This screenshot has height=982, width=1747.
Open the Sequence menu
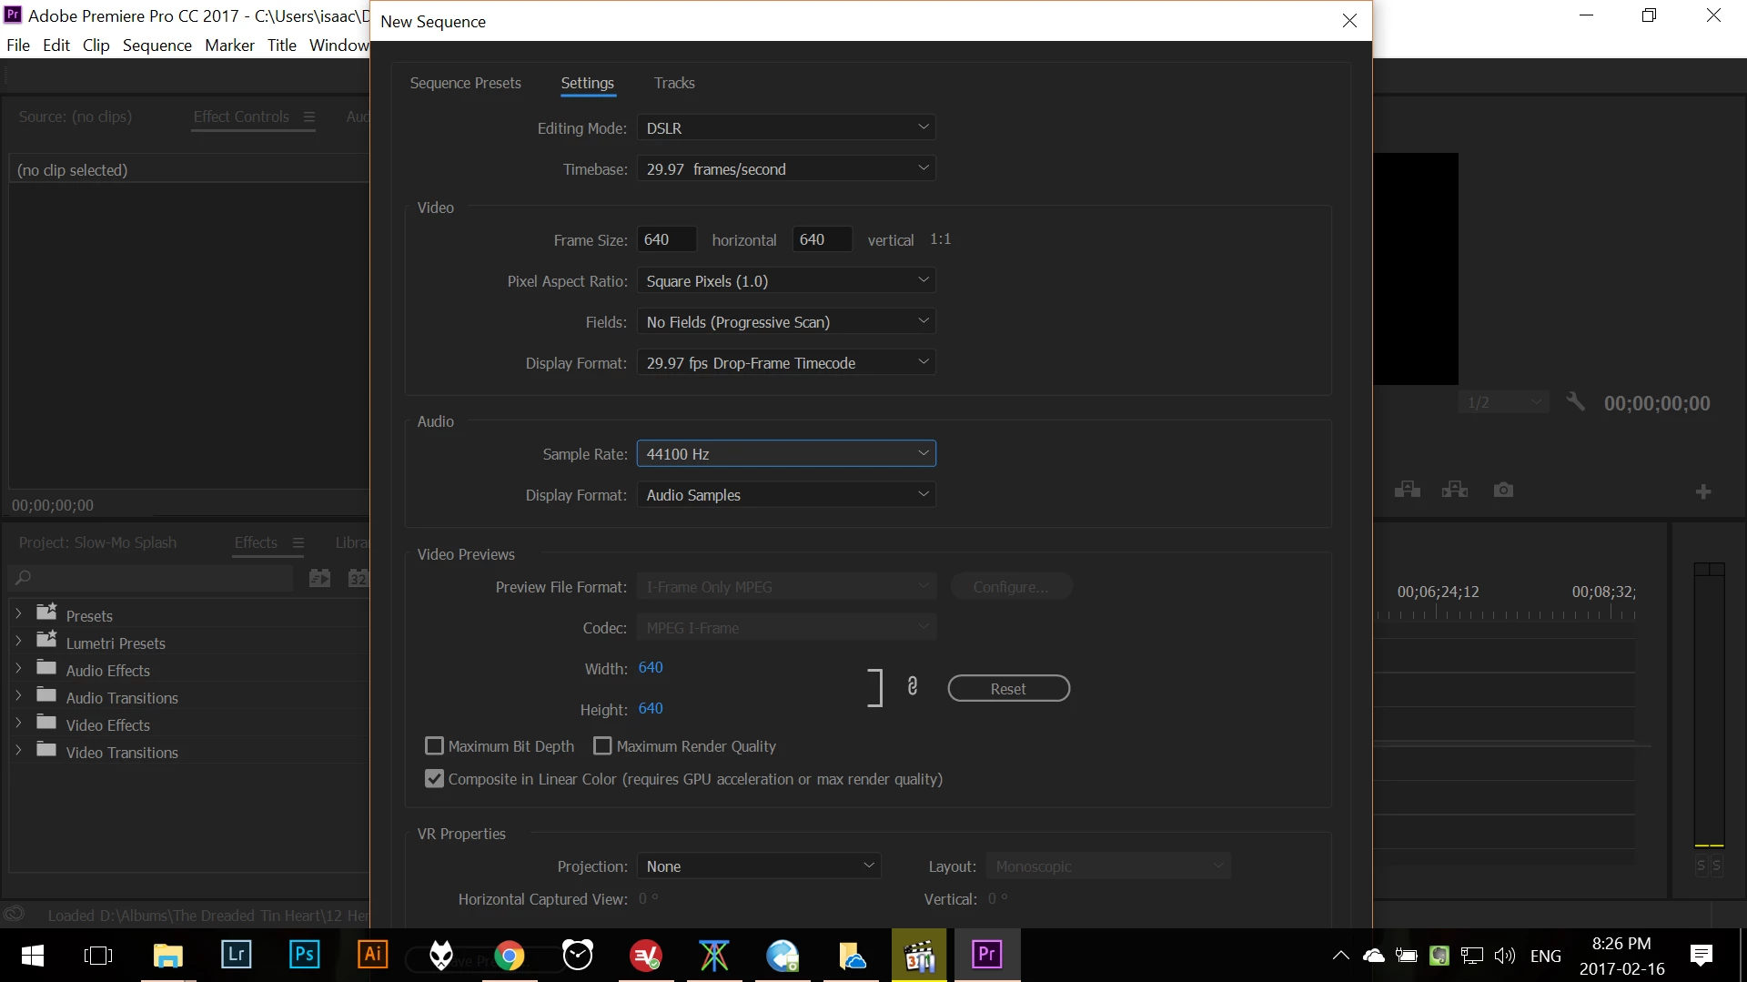point(157,46)
